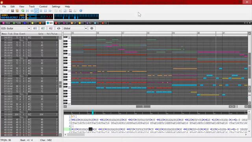Screen dimensions: 252x142
Task: Click the event list scrollbar up arrow
Action: coord(60,38)
